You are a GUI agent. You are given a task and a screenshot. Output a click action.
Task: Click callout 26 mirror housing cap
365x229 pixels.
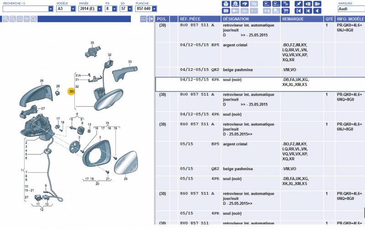[42, 81]
